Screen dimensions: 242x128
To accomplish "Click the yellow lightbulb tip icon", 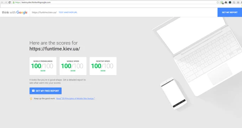I will pos(31,99).
